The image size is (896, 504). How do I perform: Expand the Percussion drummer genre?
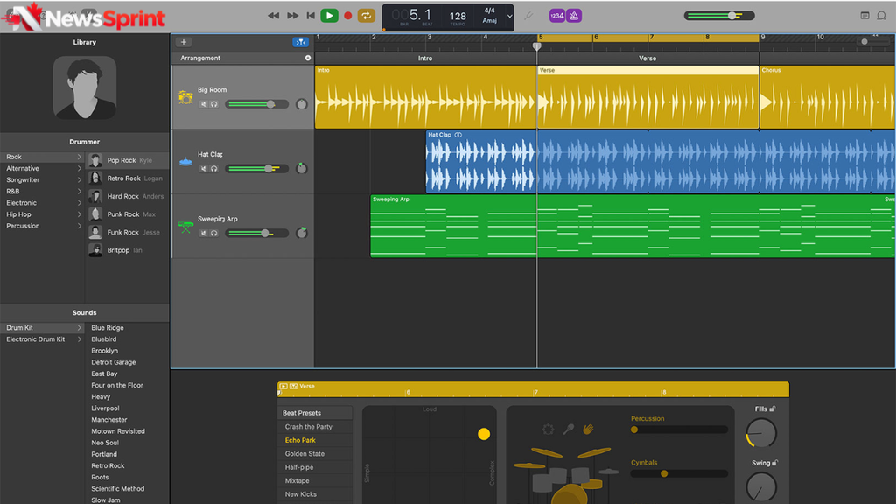(79, 226)
